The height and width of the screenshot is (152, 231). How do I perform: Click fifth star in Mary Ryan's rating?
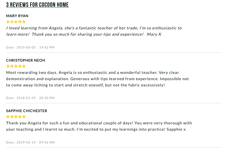pos(24,22)
